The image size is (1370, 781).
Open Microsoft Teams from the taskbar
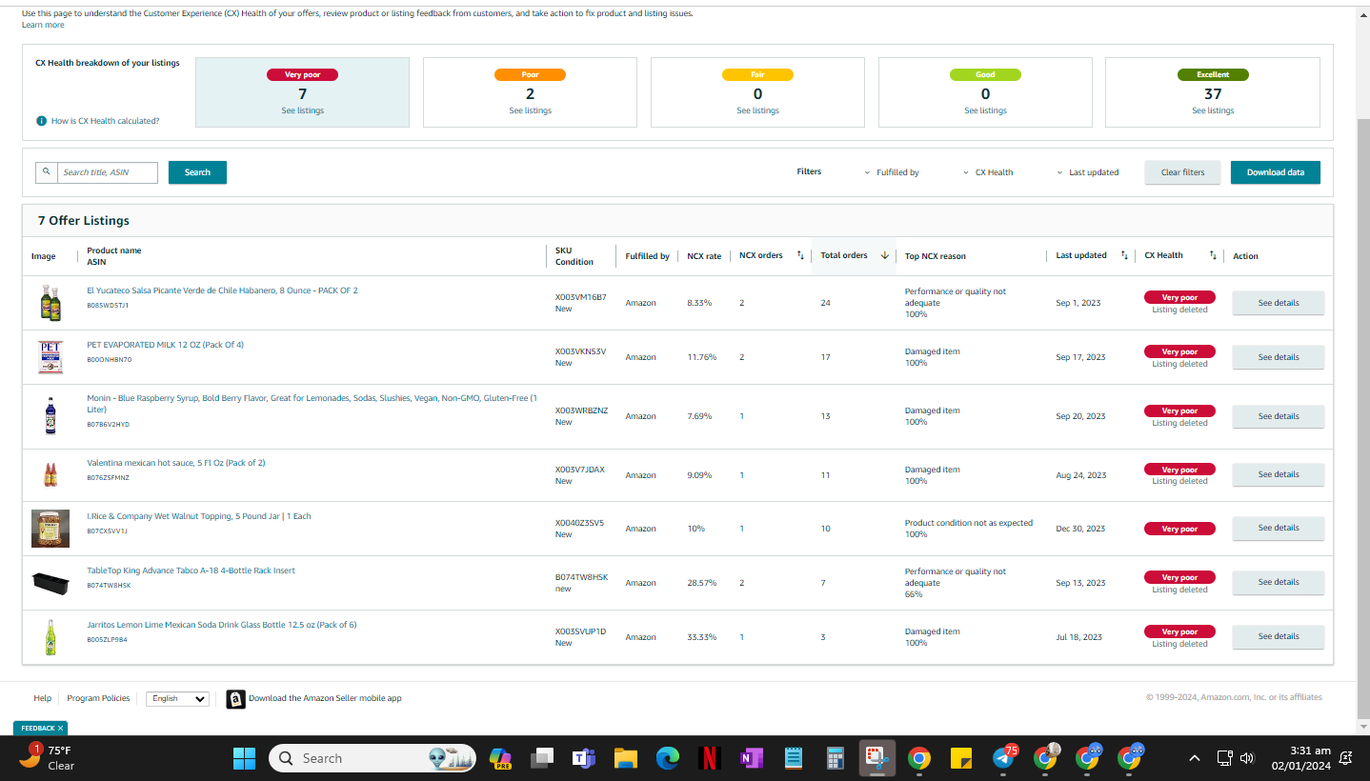583,758
